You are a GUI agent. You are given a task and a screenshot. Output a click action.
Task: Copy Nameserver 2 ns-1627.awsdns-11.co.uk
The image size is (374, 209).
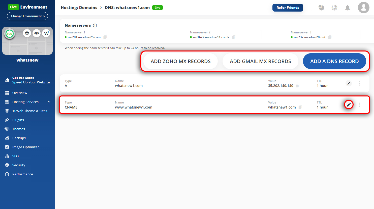234,37
